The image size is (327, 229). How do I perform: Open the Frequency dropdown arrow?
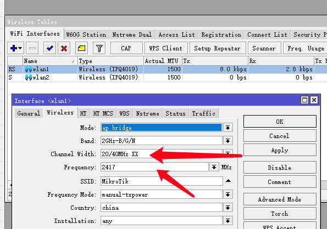(214, 167)
